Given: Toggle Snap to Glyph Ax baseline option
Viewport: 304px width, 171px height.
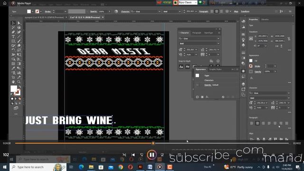Looking at the screenshot, I should [181, 66].
